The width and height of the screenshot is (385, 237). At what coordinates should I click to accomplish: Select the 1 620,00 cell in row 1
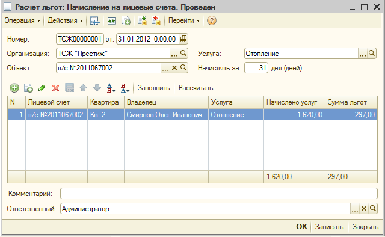[294, 115]
